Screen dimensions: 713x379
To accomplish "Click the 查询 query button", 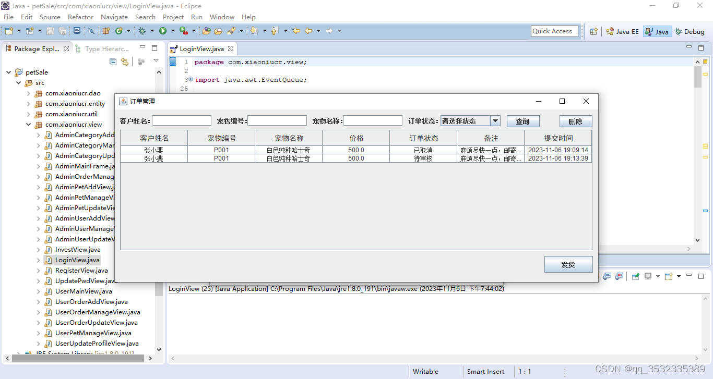I will coord(523,121).
